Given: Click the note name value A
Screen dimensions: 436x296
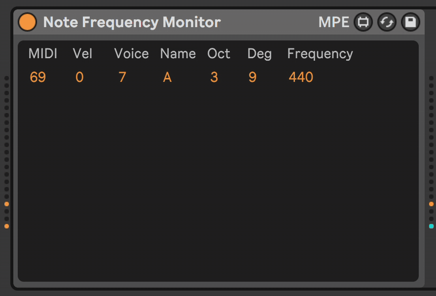Looking at the screenshot, I should [x=167, y=77].
